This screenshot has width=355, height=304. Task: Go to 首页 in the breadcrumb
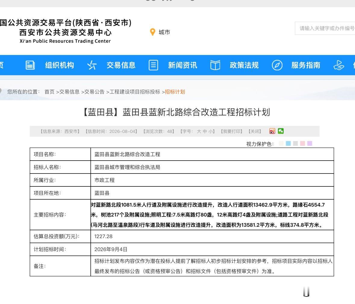(49, 92)
